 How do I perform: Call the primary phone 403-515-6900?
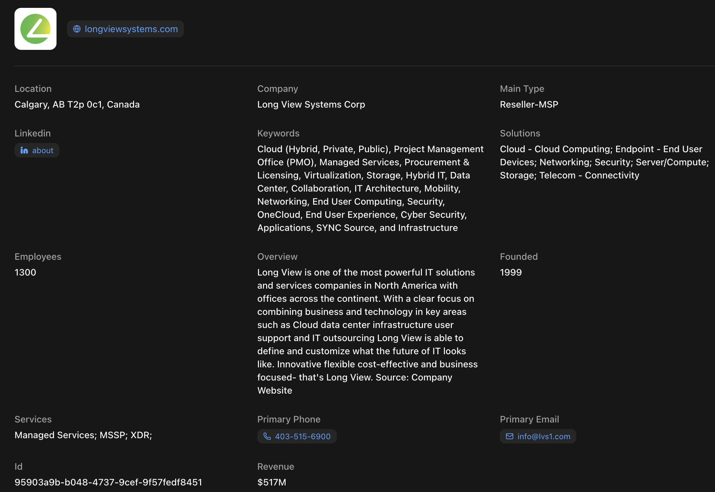coord(297,436)
